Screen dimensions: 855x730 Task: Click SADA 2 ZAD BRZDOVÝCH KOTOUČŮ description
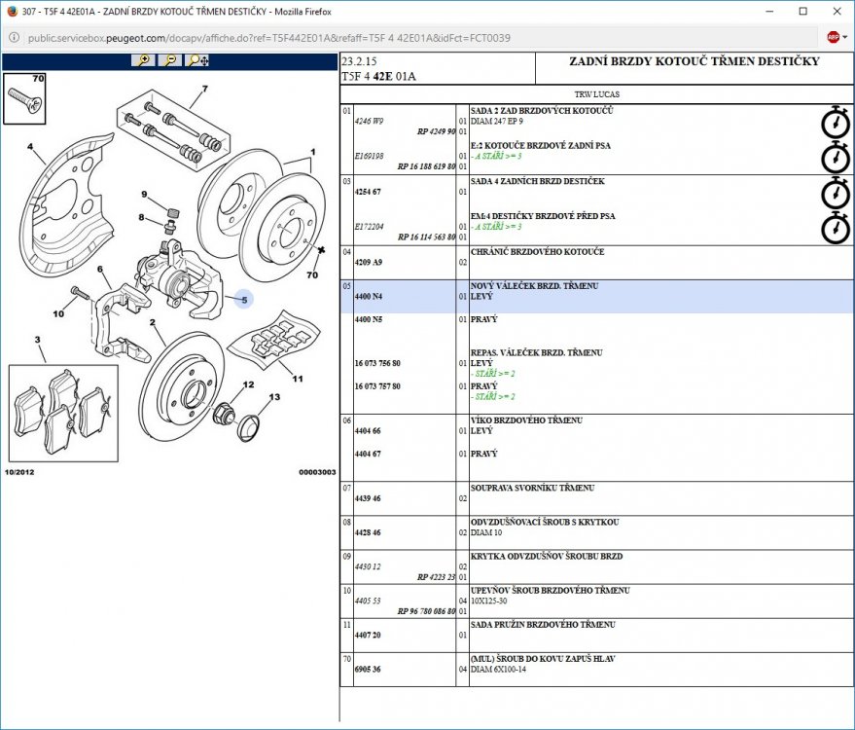coord(542,110)
